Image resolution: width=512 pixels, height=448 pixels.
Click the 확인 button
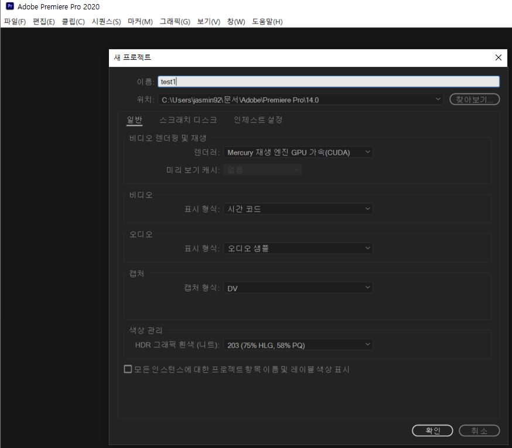pyautogui.click(x=432, y=430)
